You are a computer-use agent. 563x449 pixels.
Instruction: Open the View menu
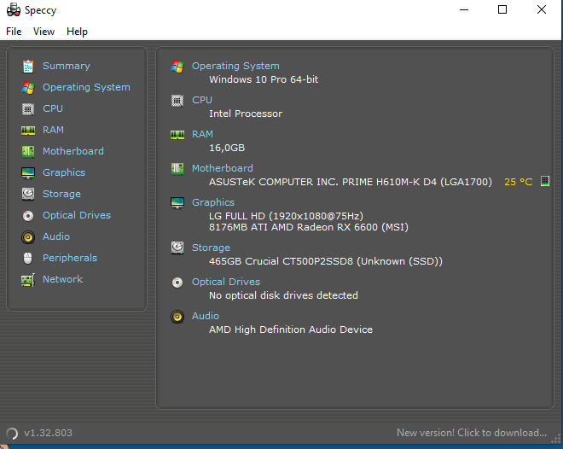click(x=44, y=32)
